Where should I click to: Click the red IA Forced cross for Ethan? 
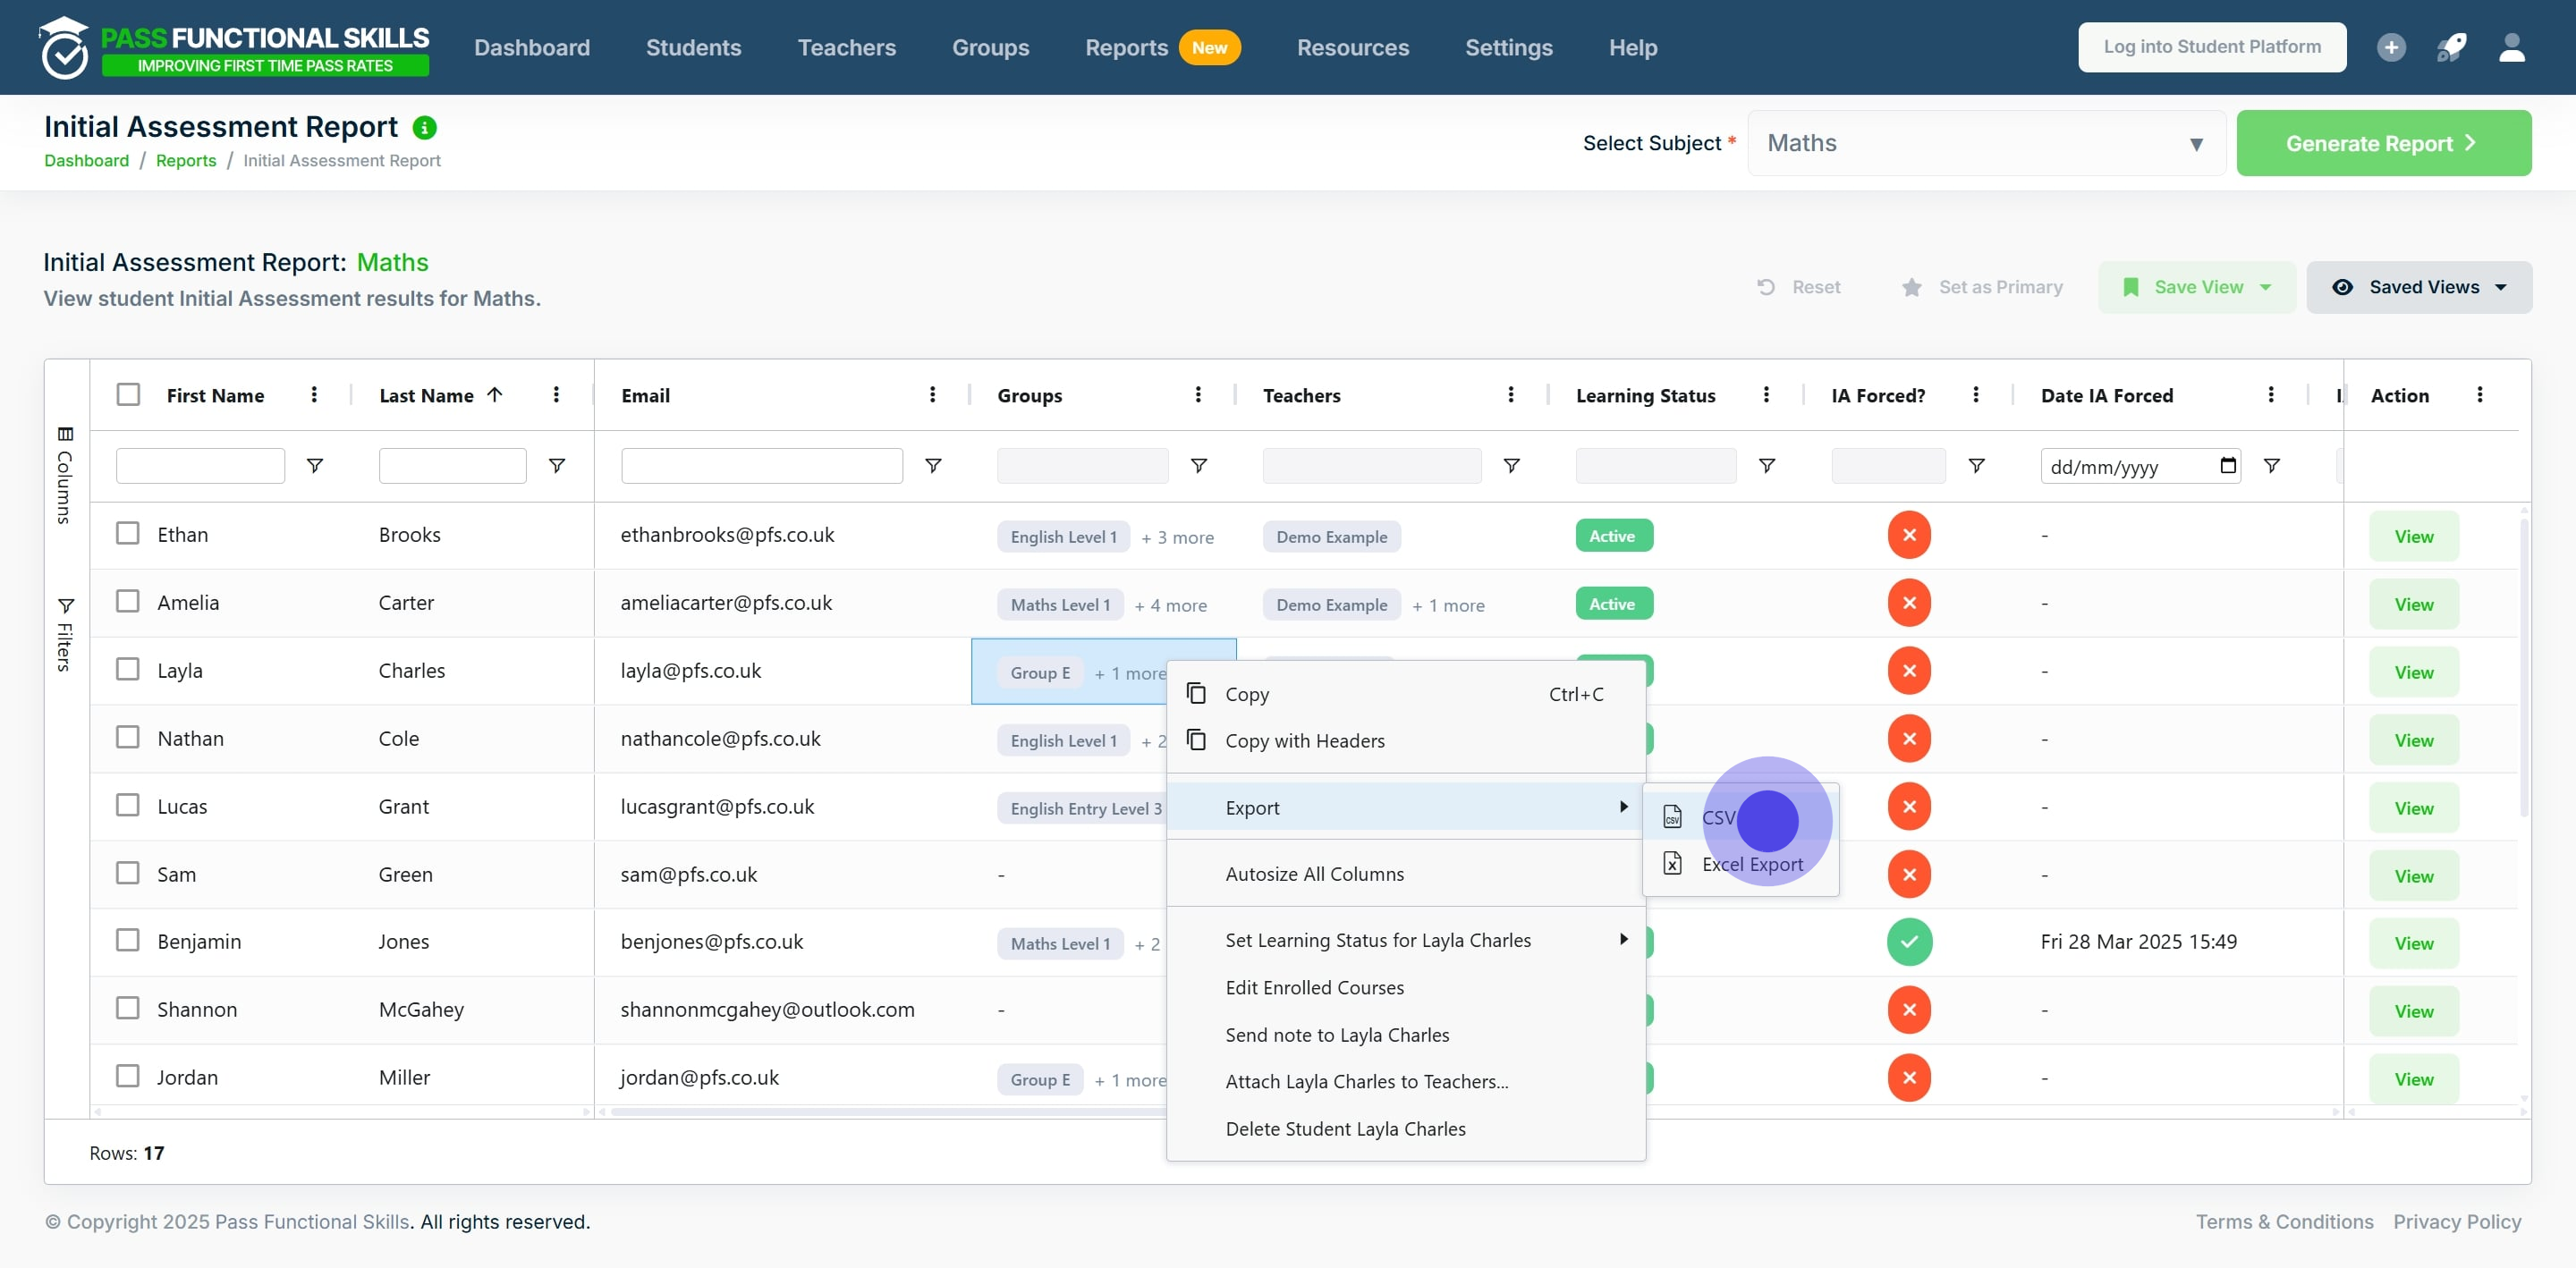[x=1909, y=535]
